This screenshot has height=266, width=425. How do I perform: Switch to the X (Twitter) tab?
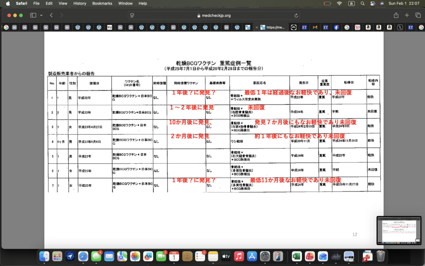tap(400, 27)
